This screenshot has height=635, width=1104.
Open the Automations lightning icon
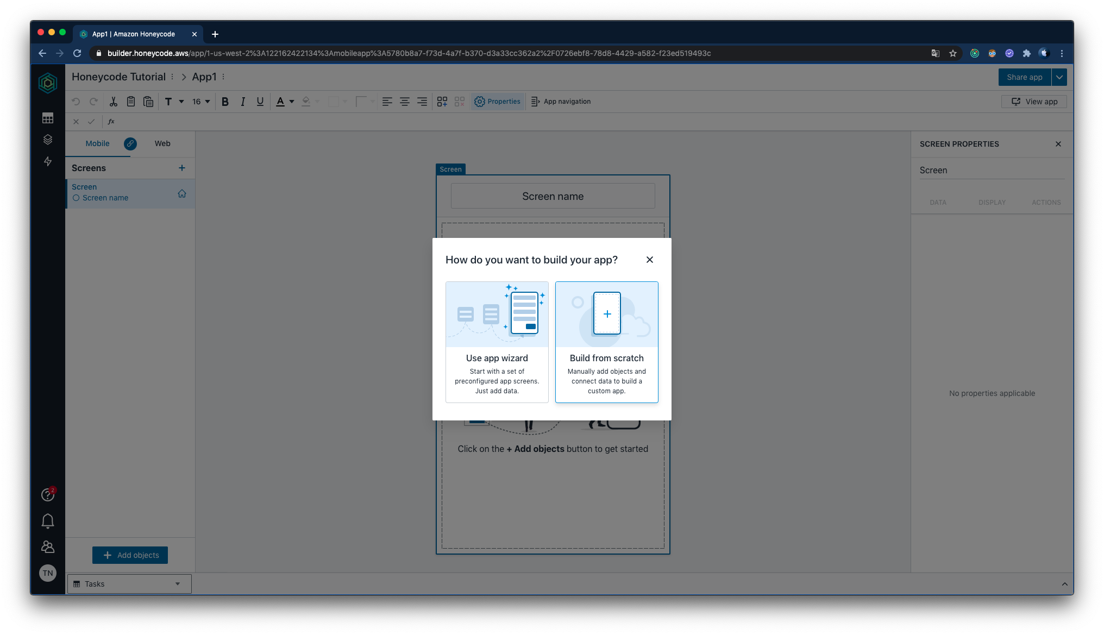[x=48, y=161]
